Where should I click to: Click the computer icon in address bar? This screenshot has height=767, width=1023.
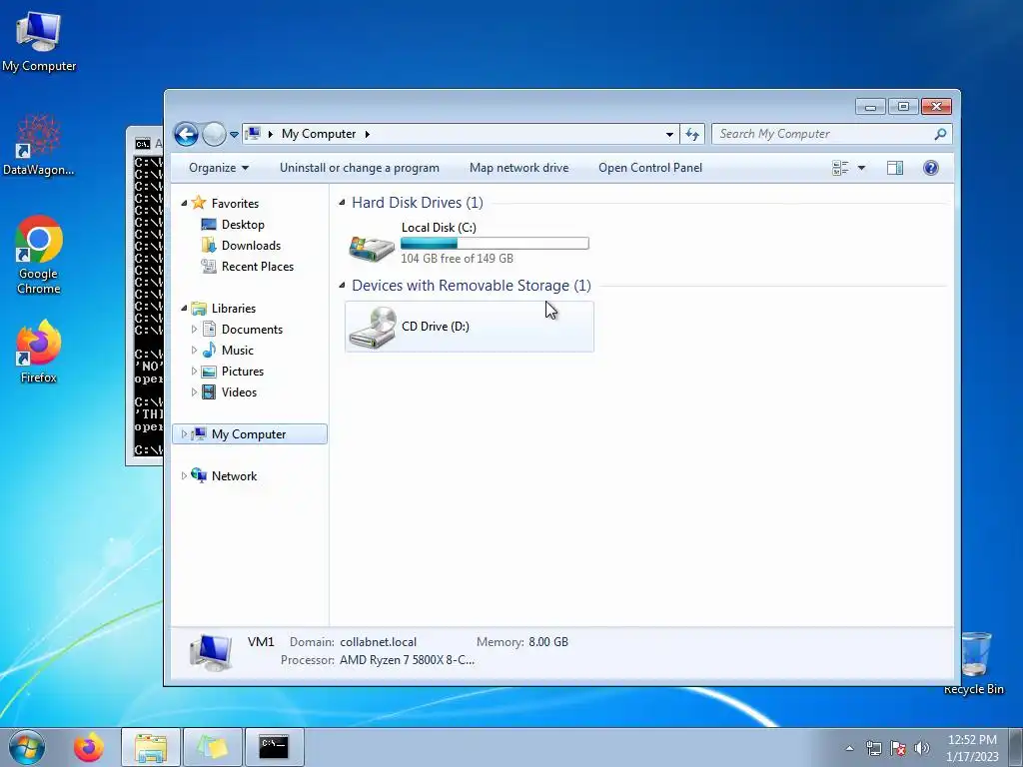click(x=253, y=134)
